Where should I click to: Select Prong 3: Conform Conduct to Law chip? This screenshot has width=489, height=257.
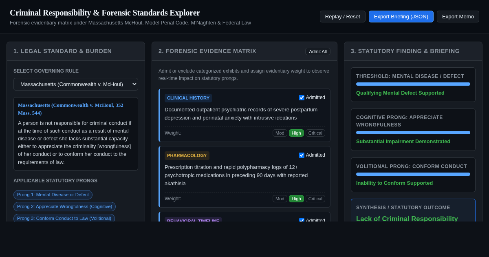click(x=64, y=218)
